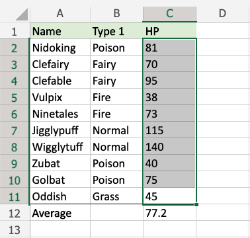
Task: Select column A header
Action: (x=60, y=14)
